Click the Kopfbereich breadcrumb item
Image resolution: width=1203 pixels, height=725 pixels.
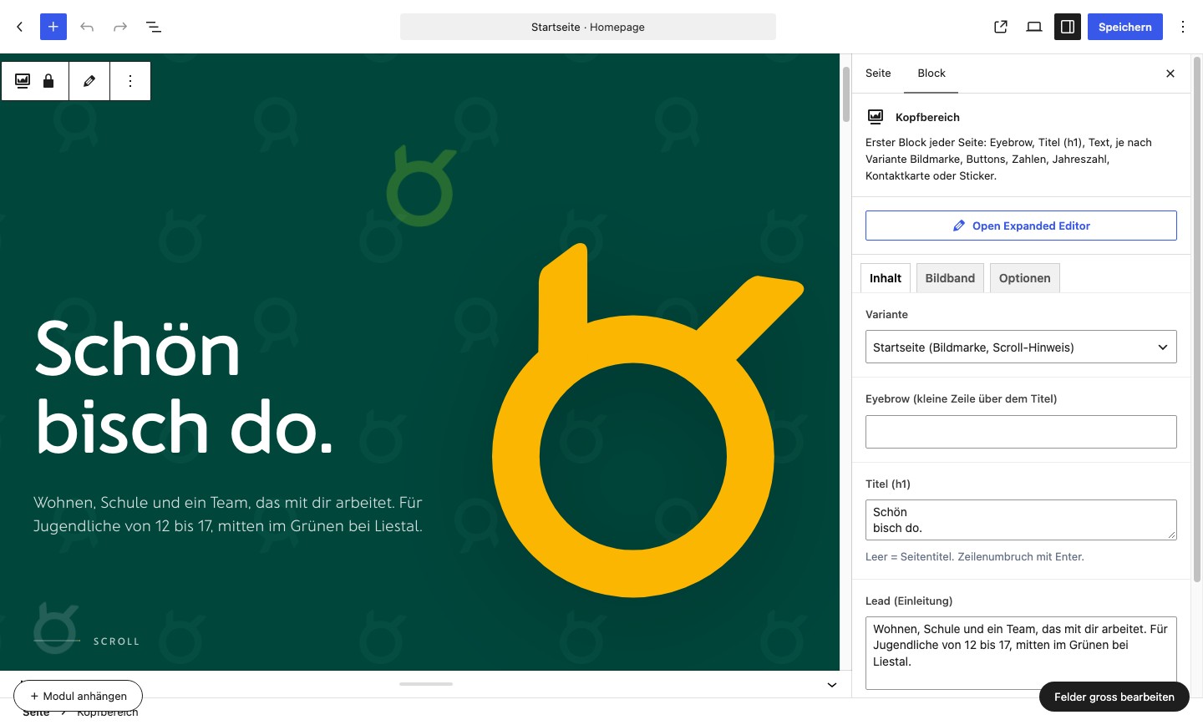point(107,713)
